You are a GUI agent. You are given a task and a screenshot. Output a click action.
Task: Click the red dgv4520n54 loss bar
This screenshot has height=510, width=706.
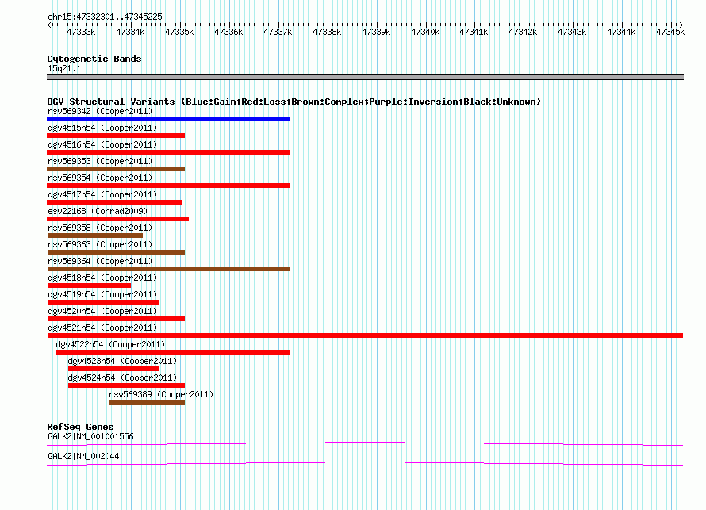click(x=116, y=319)
